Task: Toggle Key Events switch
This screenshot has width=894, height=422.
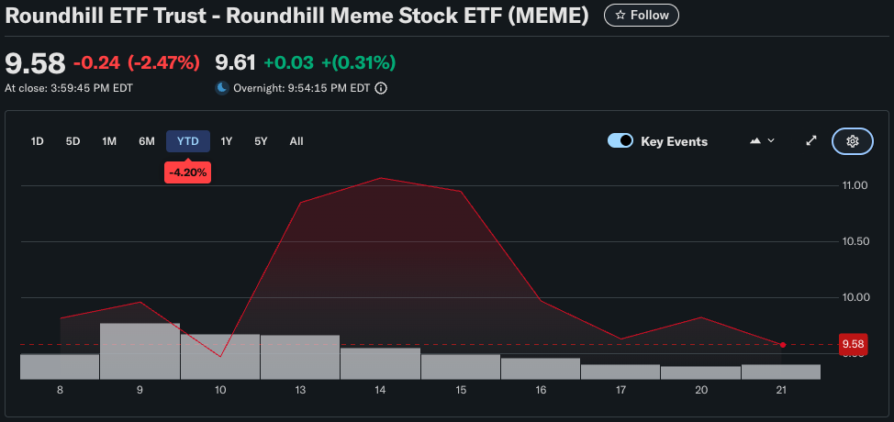Action: 620,140
